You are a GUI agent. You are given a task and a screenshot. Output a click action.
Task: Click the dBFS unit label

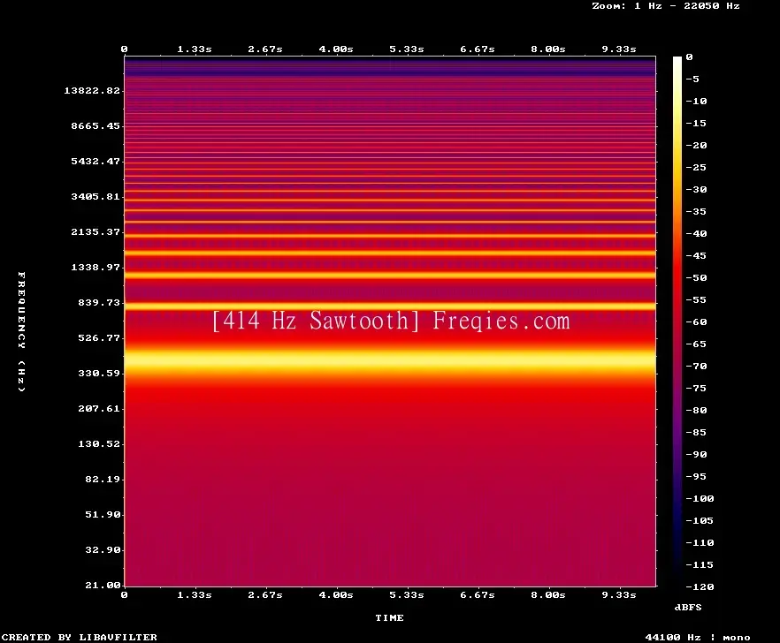pos(688,607)
